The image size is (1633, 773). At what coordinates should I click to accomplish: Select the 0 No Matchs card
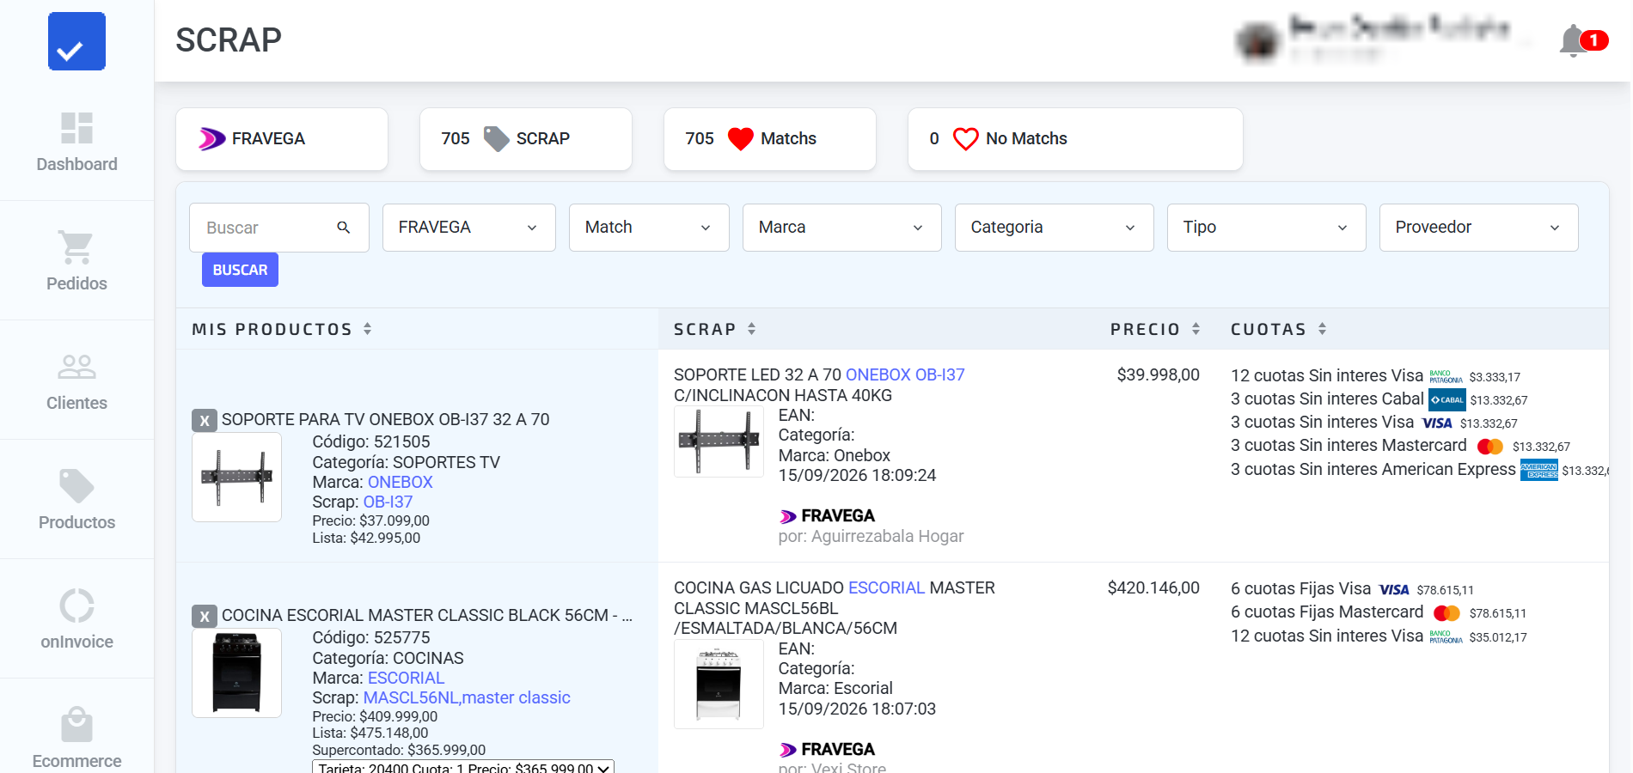pos(1075,139)
